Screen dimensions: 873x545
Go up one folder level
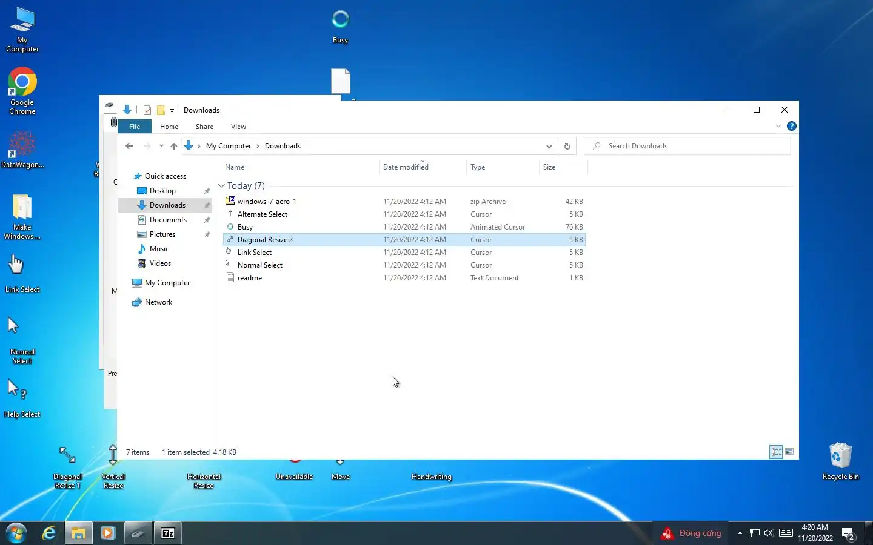click(x=174, y=146)
